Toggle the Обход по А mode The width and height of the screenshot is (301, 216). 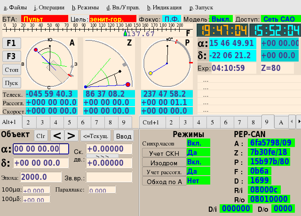(x=164, y=182)
